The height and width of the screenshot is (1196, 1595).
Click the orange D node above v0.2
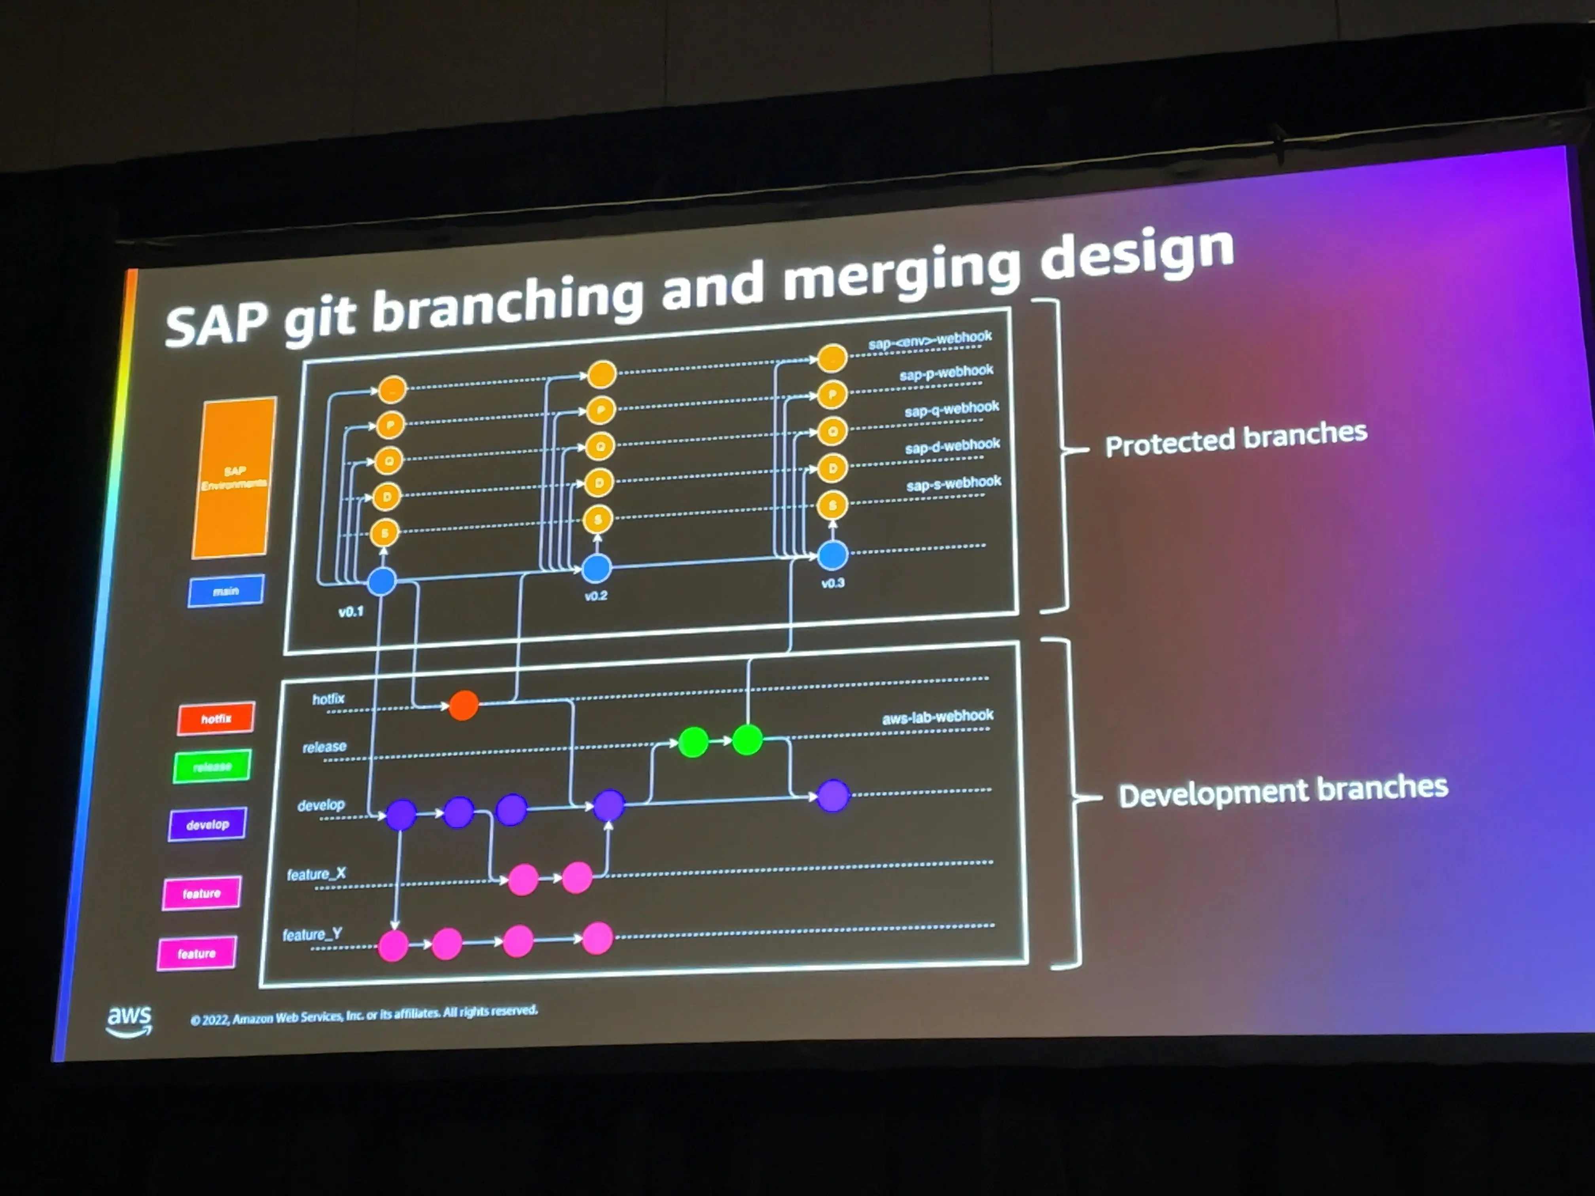click(599, 482)
